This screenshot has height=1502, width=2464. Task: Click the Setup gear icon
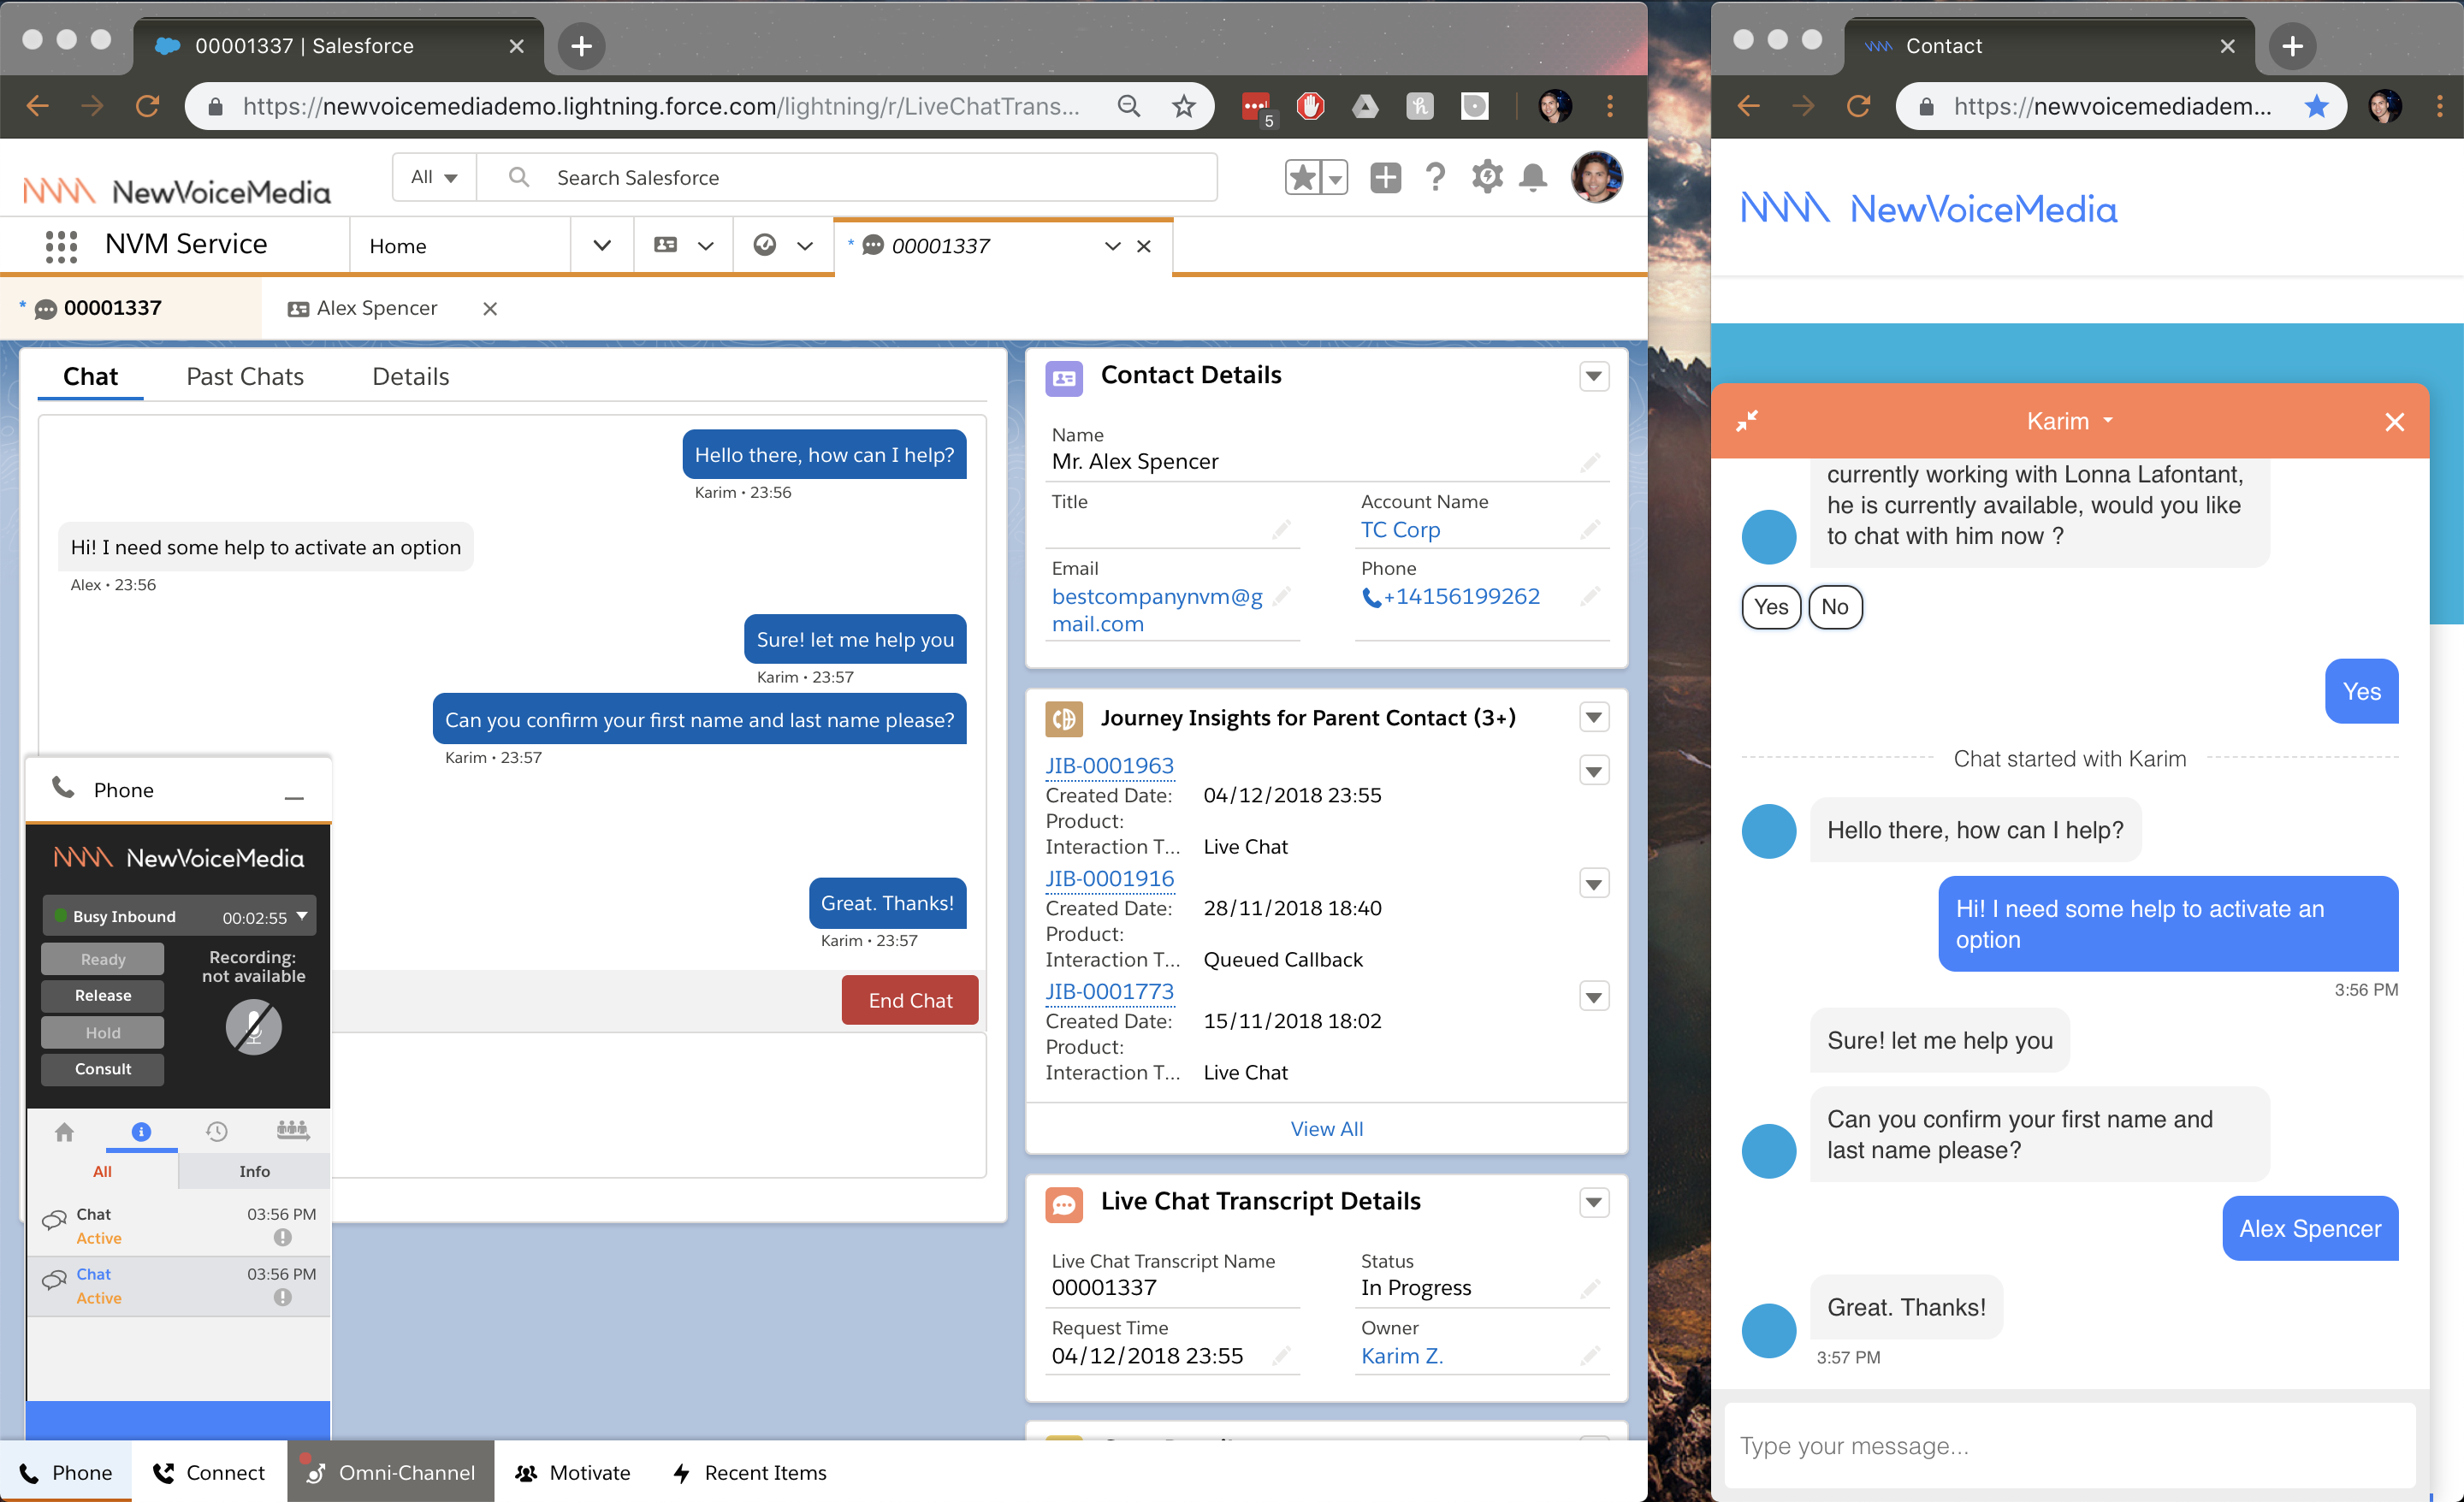(x=1486, y=178)
